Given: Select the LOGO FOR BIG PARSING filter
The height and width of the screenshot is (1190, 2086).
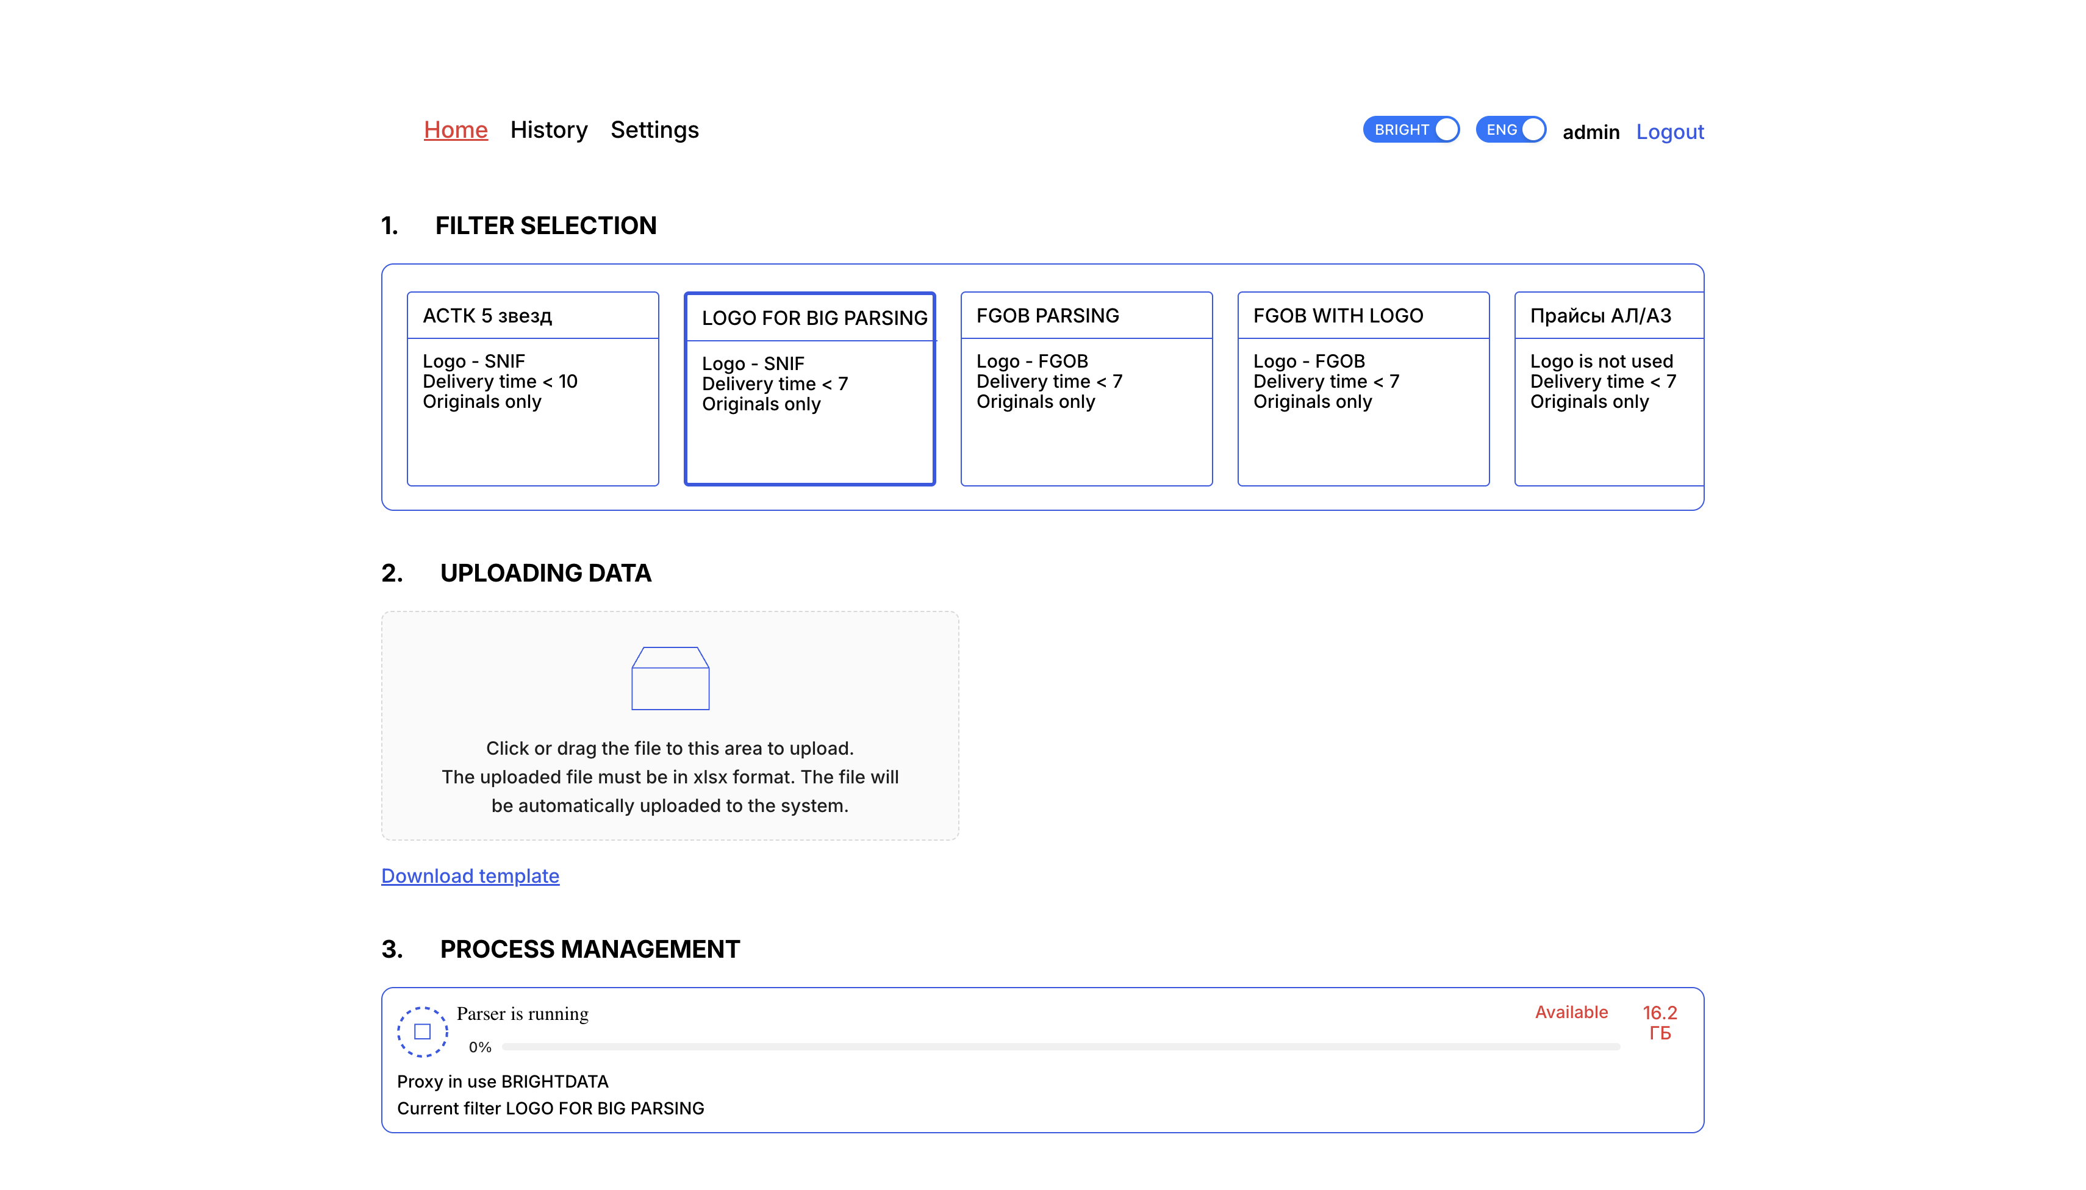Looking at the screenshot, I should 809,389.
